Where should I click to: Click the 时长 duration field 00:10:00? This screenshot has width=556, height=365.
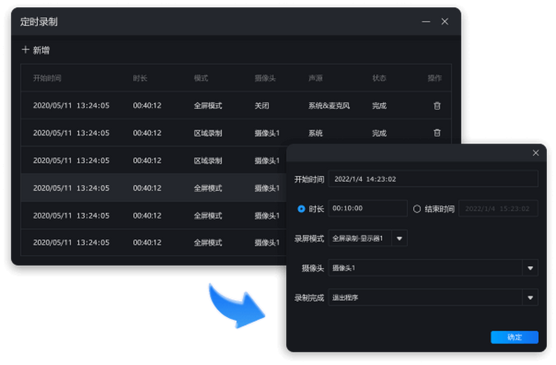tap(367, 209)
